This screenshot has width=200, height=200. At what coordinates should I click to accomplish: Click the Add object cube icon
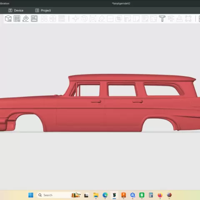click(8, 19)
